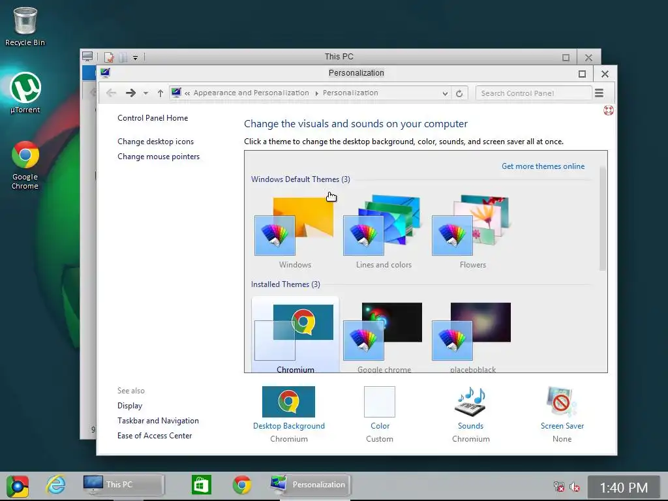Viewport: 668px width, 501px height.
Task: Open Google Chrome from the taskbar
Action: click(x=242, y=485)
